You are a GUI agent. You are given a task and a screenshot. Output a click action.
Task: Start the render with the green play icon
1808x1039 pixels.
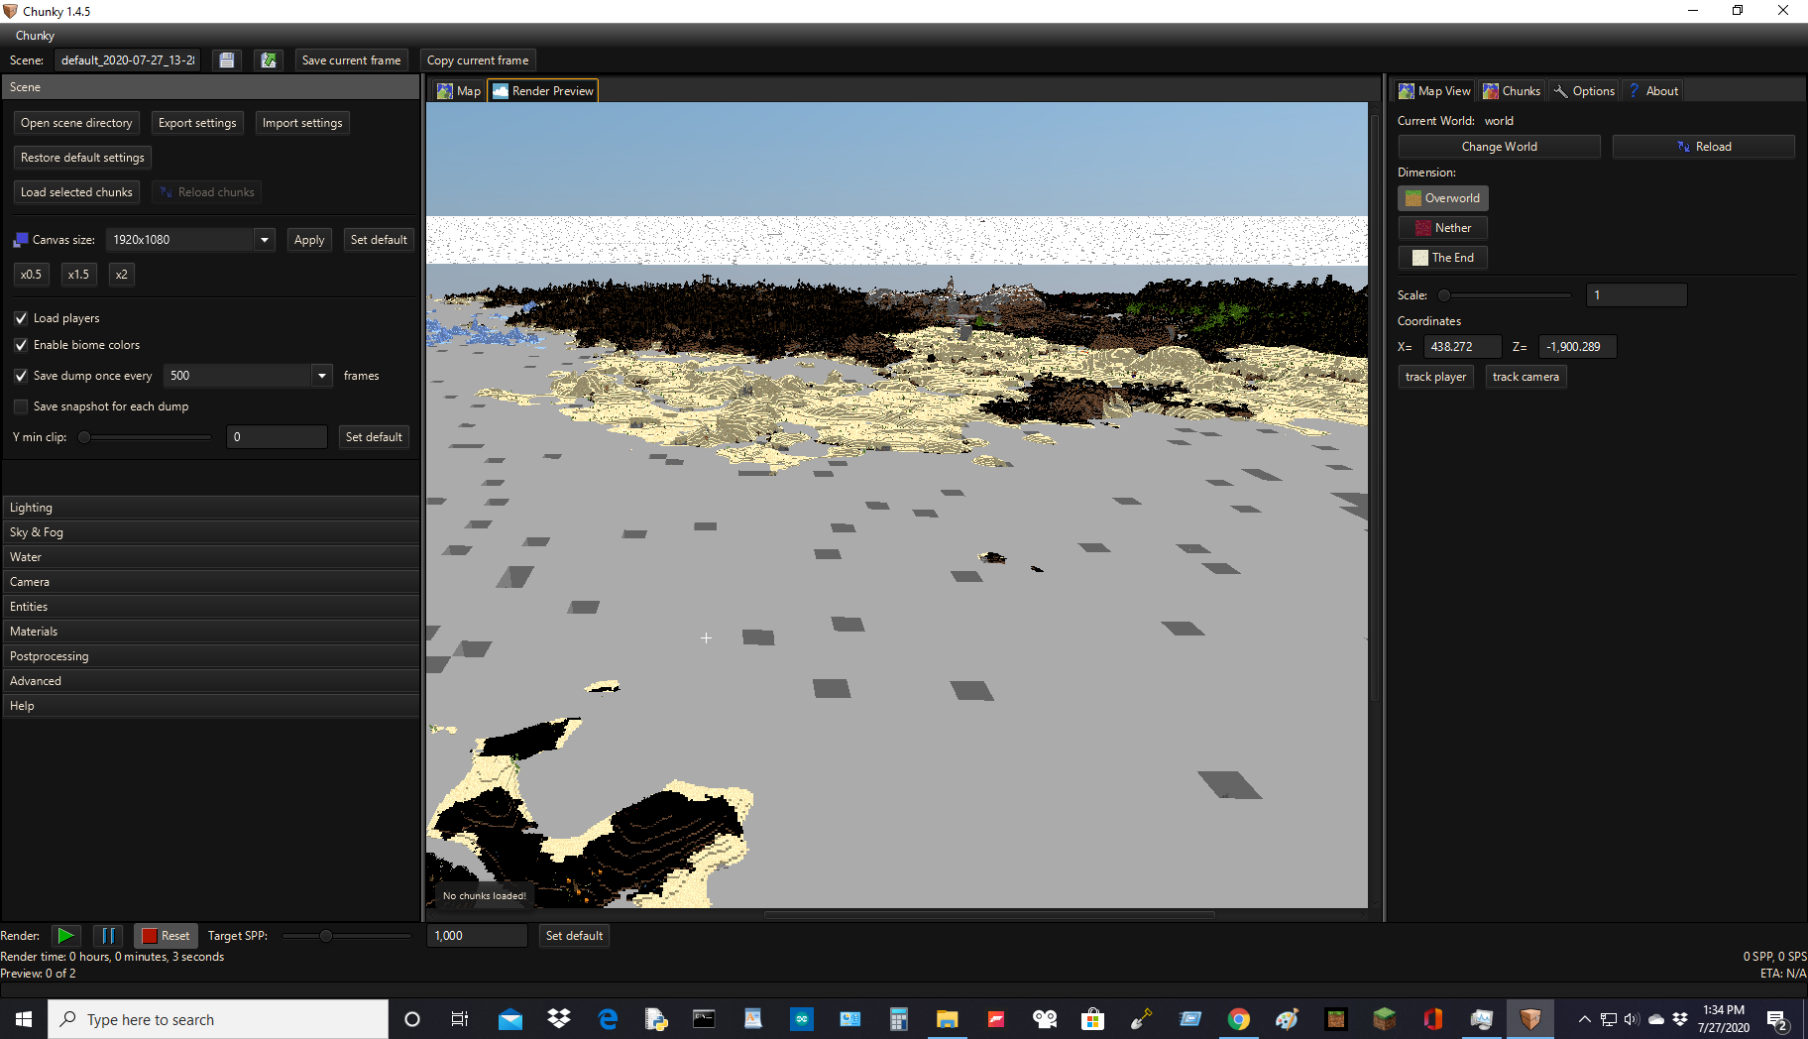point(65,935)
